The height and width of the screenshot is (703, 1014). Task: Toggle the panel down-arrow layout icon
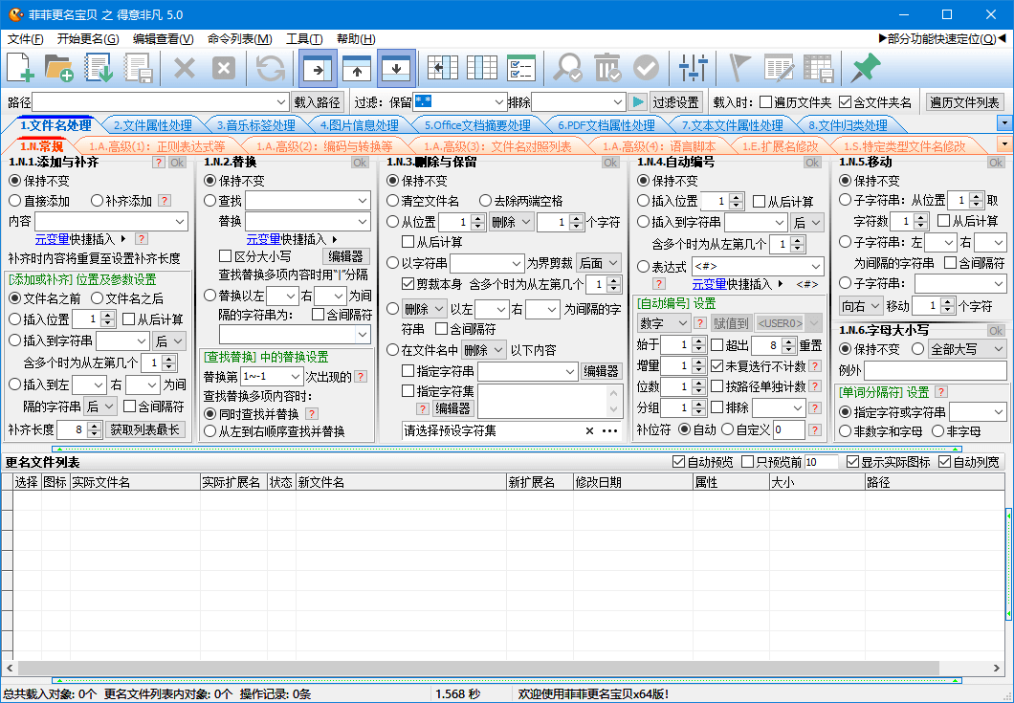[396, 68]
